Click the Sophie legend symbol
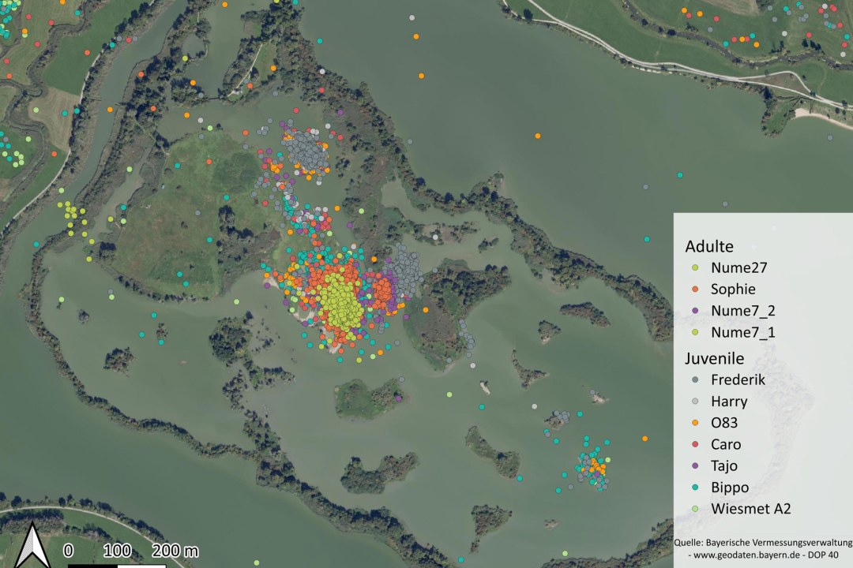Viewport: 853px width, 568px height. click(x=695, y=289)
